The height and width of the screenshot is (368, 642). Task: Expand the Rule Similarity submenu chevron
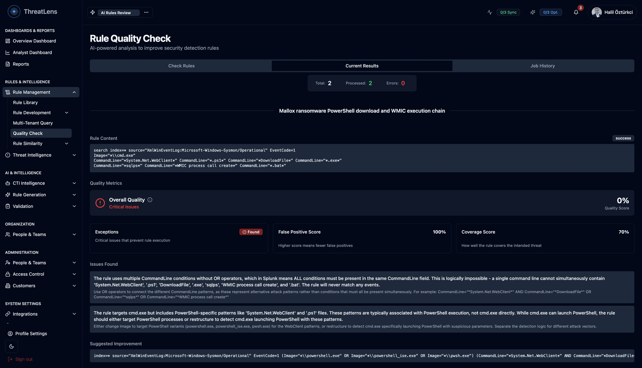point(66,144)
